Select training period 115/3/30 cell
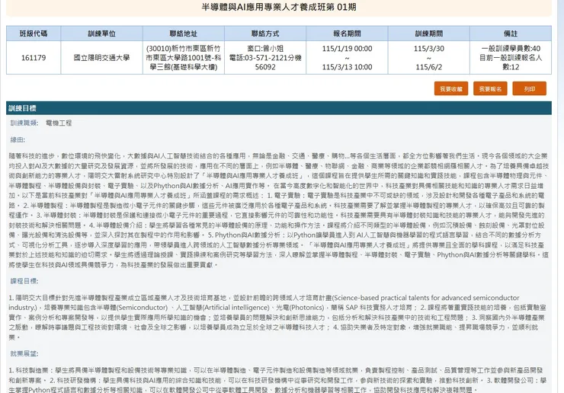Screen dimensions: 564x393 pos(429,58)
